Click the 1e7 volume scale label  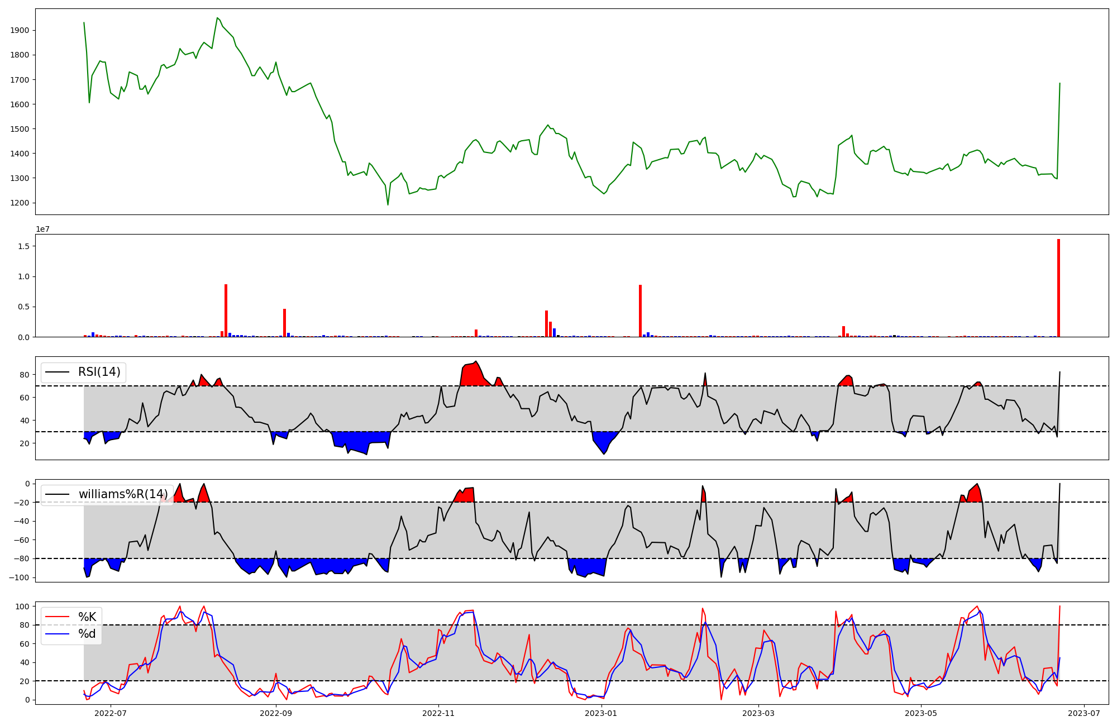point(44,229)
